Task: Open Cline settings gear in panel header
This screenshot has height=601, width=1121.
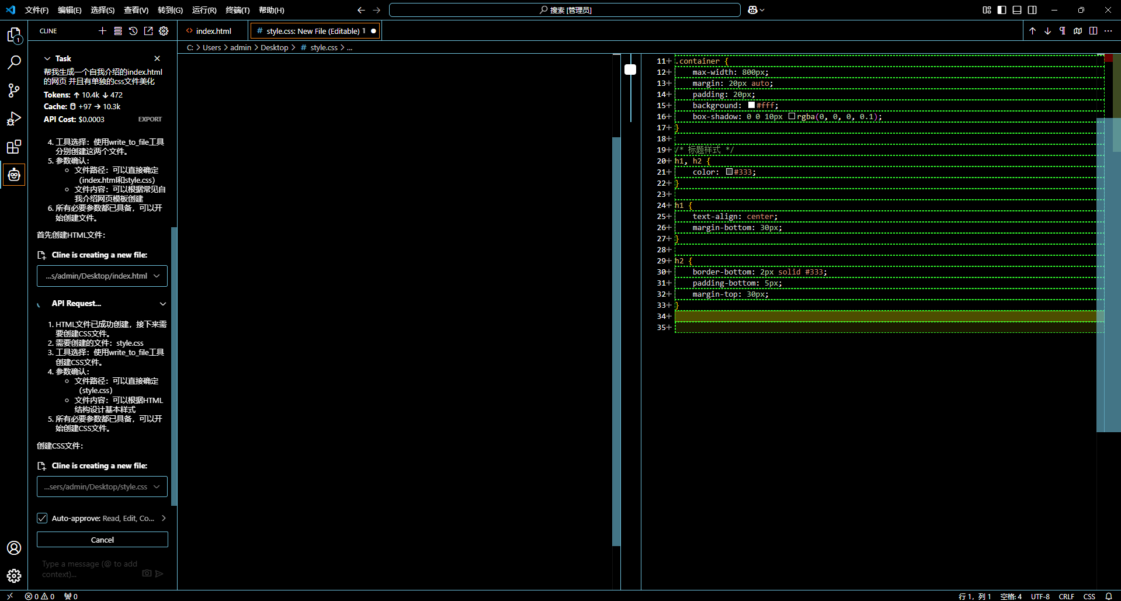Action: (164, 31)
